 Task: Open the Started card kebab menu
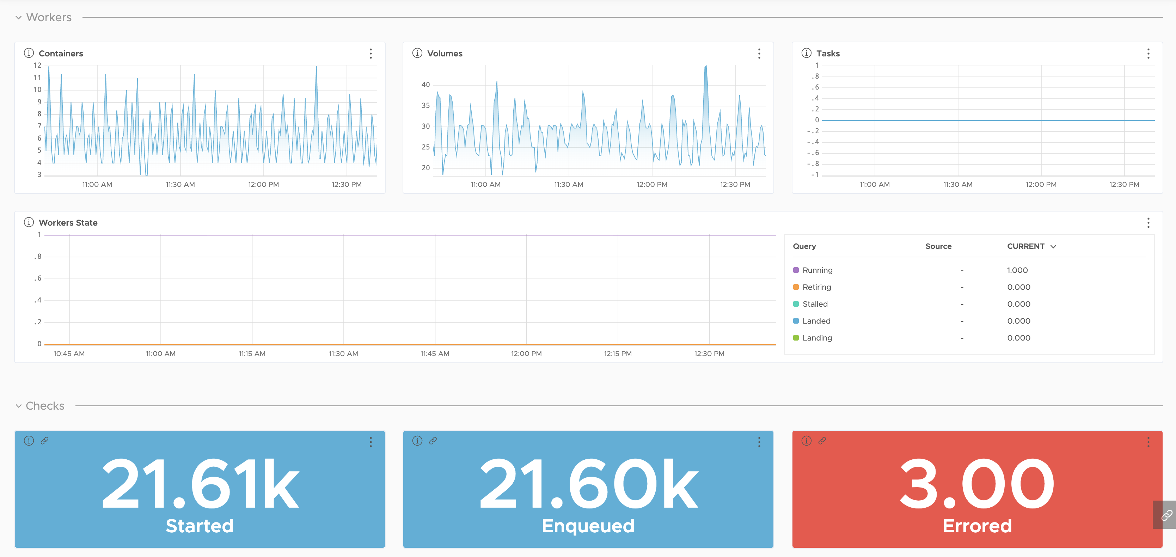[371, 442]
